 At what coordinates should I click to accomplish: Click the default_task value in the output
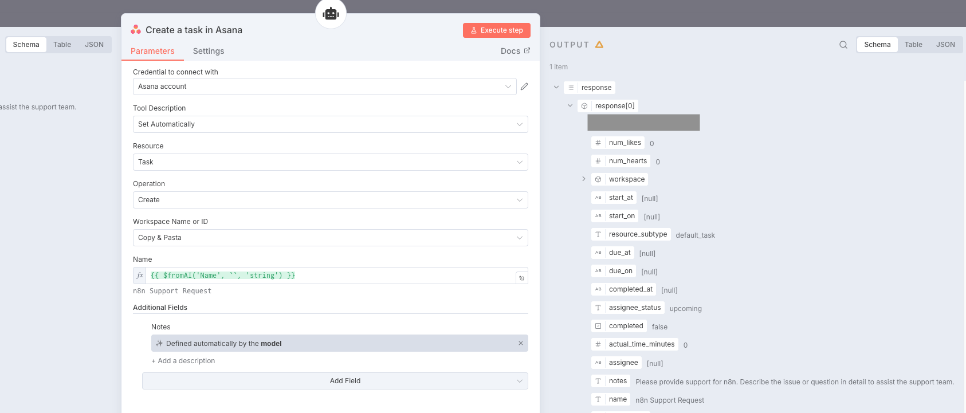click(696, 235)
